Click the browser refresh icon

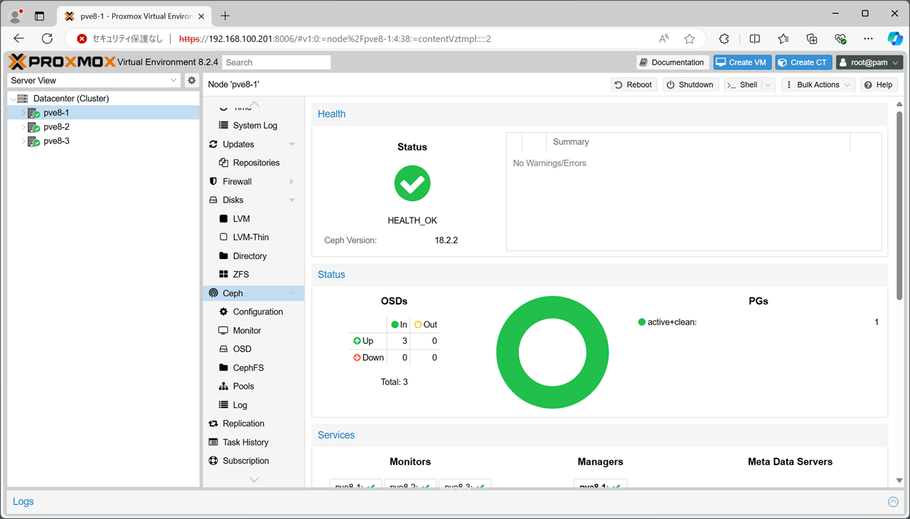pyautogui.click(x=48, y=39)
